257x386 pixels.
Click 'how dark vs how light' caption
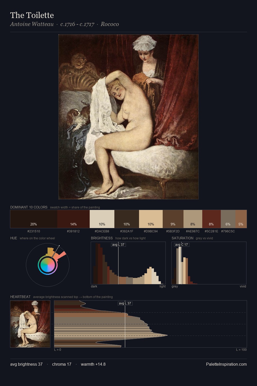coord(131,238)
